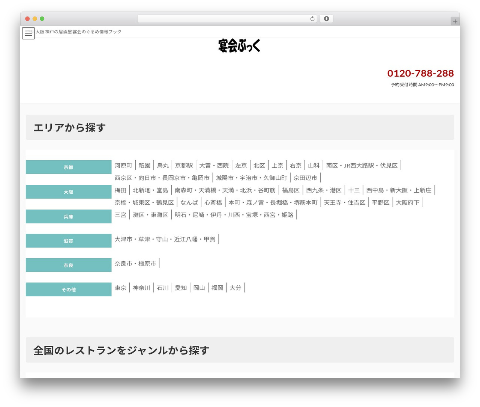Open the 梅田 area link
The width and height of the screenshot is (480, 407).
tap(120, 190)
